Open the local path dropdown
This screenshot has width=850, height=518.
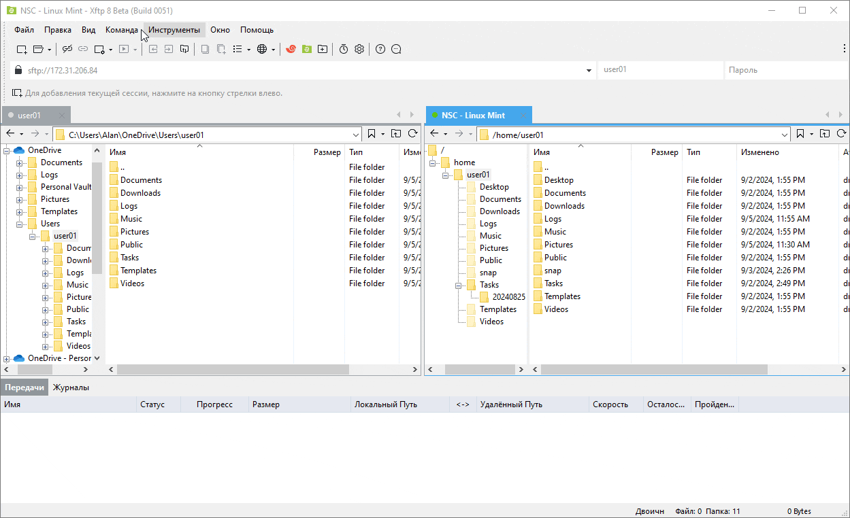(x=356, y=135)
